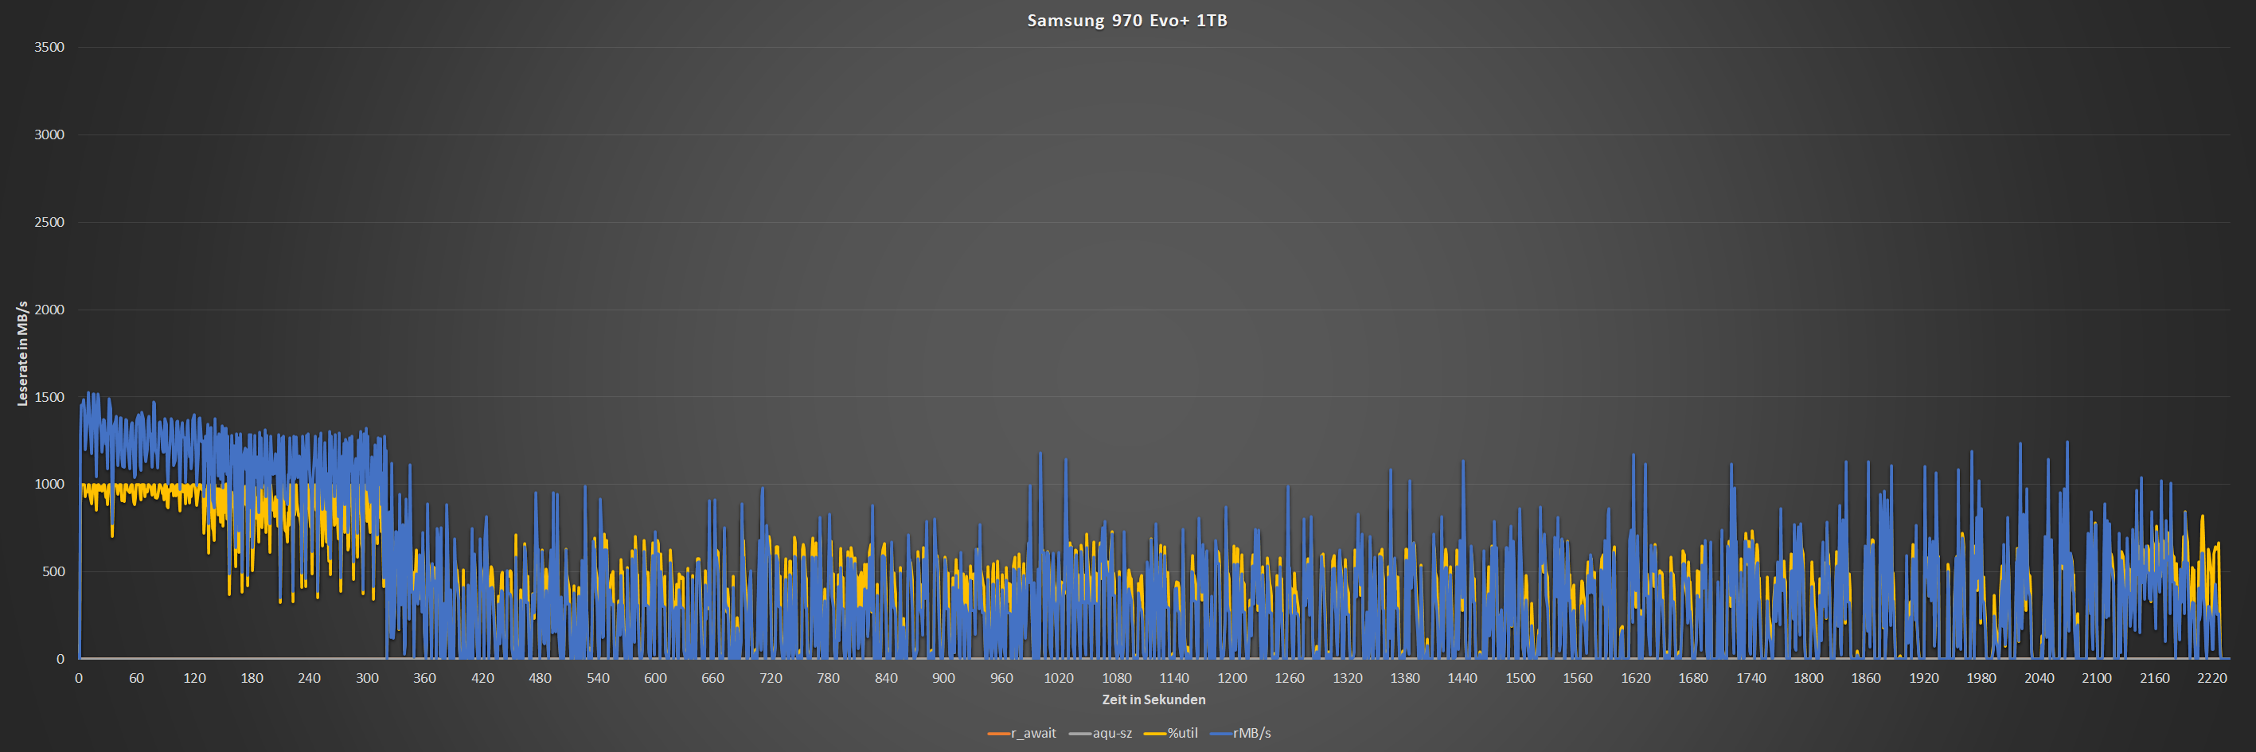Click the x-axis label 240

[x=309, y=679]
